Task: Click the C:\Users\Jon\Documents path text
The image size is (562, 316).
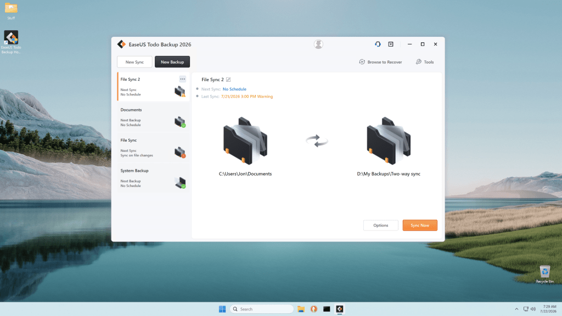Action: pos(245,174)
